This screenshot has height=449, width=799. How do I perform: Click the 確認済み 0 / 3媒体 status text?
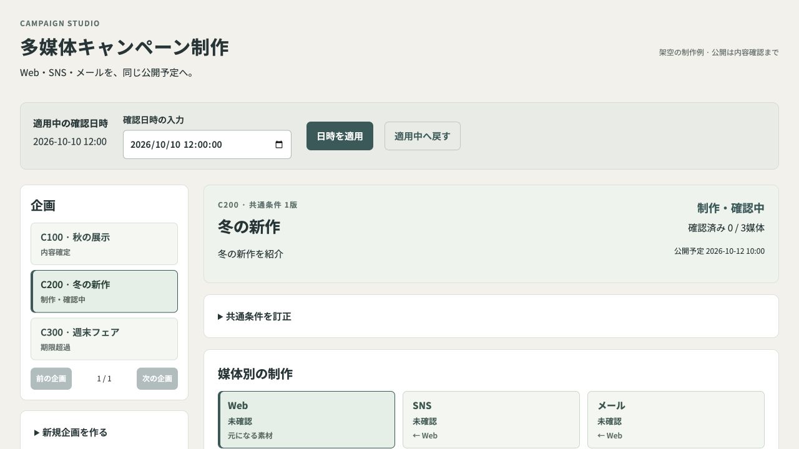[726, 228]
